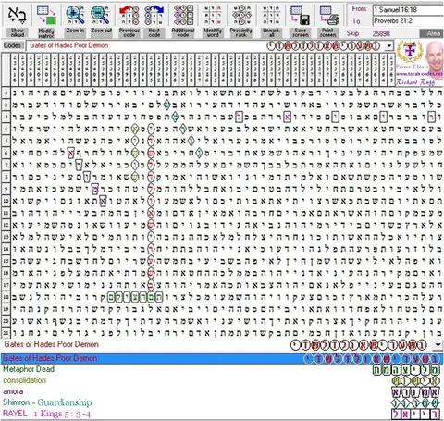
Task: Click the Previous code label button
Action: click(x=129, y=32)
